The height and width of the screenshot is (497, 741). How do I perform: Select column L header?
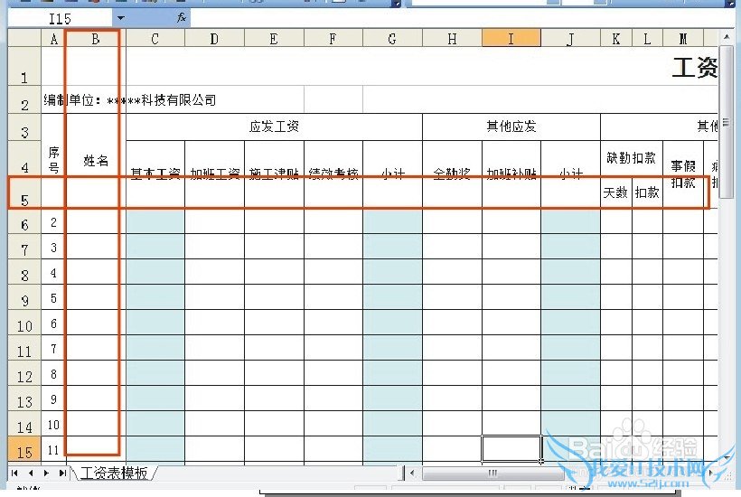pos(647,38)
